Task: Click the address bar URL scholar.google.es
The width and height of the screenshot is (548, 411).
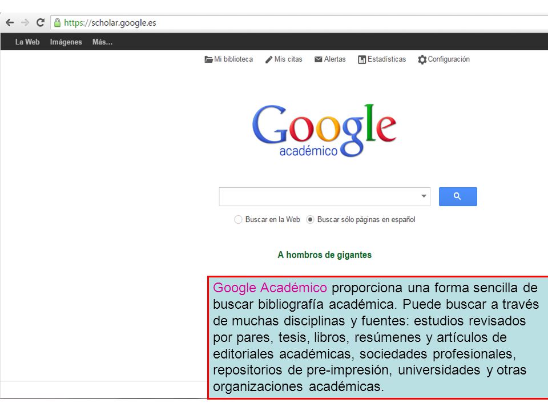Action: tap(110, 23)
